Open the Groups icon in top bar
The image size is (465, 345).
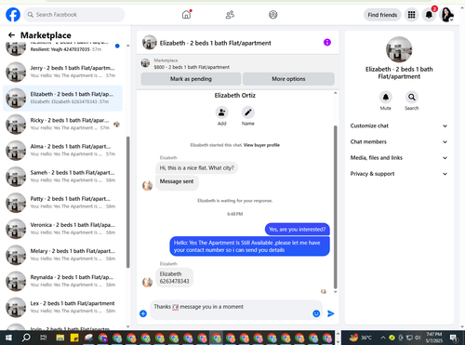(x=273, y=15)
